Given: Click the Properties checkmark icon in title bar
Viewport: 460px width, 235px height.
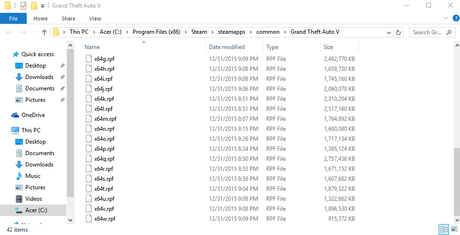Looking at the screenshot, I should (23, 6).
